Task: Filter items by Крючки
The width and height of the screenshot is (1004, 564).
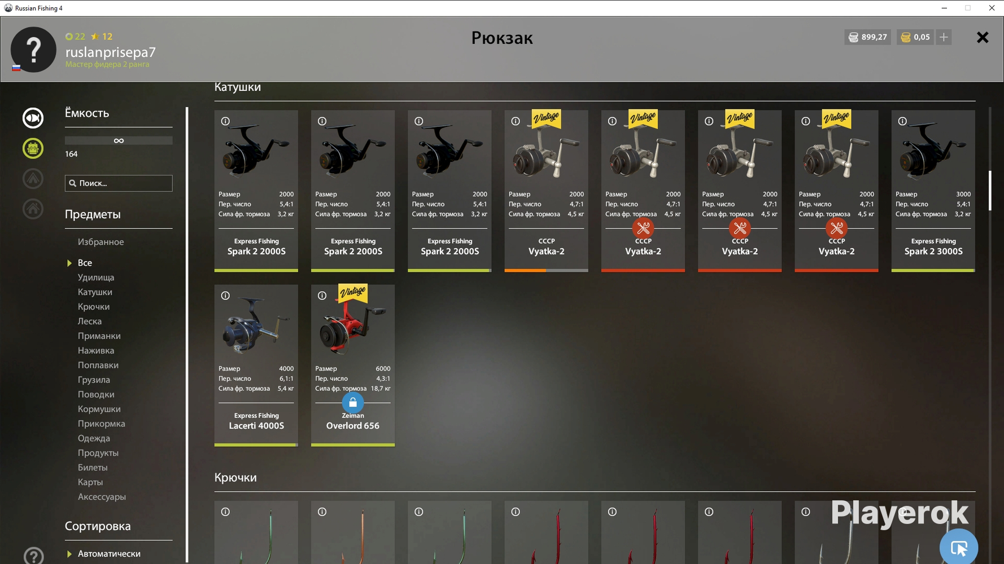Action: coord(94,307)
